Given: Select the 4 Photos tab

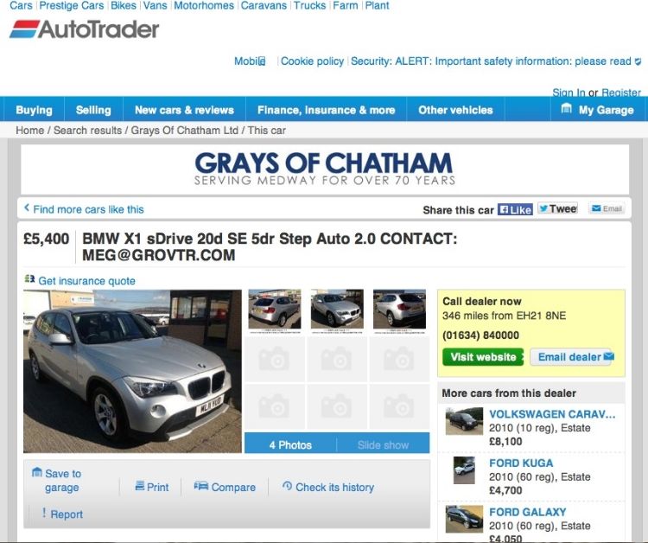Looking at the screenshot, I should point(290,445).
